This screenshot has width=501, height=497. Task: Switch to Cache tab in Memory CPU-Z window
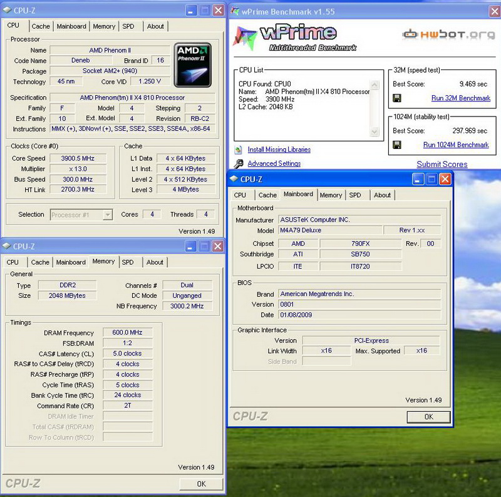pos(40,262)
